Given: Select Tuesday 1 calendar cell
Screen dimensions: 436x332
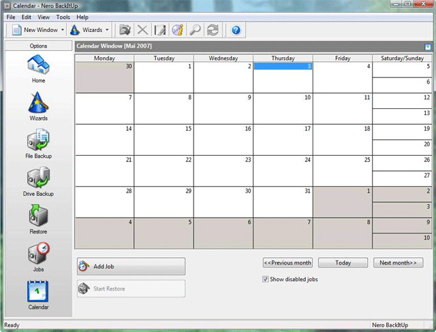Looking at the screenshot, I should click(x=164, y=77).
